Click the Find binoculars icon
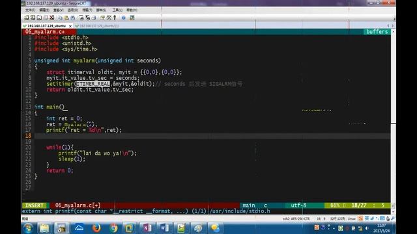The image size is (417, 234). (x=73, y=18)
